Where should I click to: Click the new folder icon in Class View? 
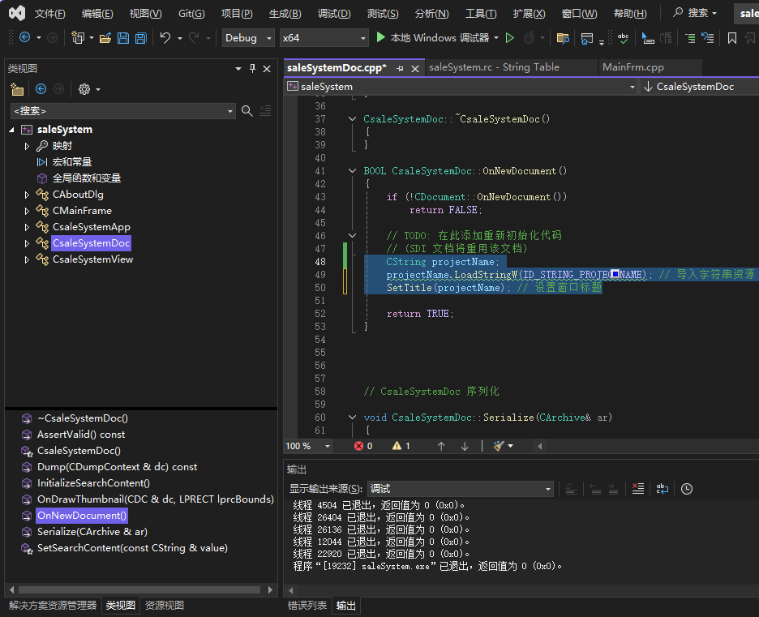tap(17, 89)
